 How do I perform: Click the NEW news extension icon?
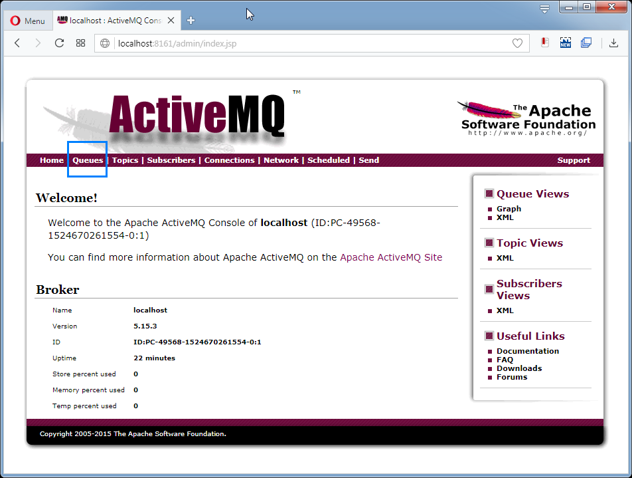(566, 43)
